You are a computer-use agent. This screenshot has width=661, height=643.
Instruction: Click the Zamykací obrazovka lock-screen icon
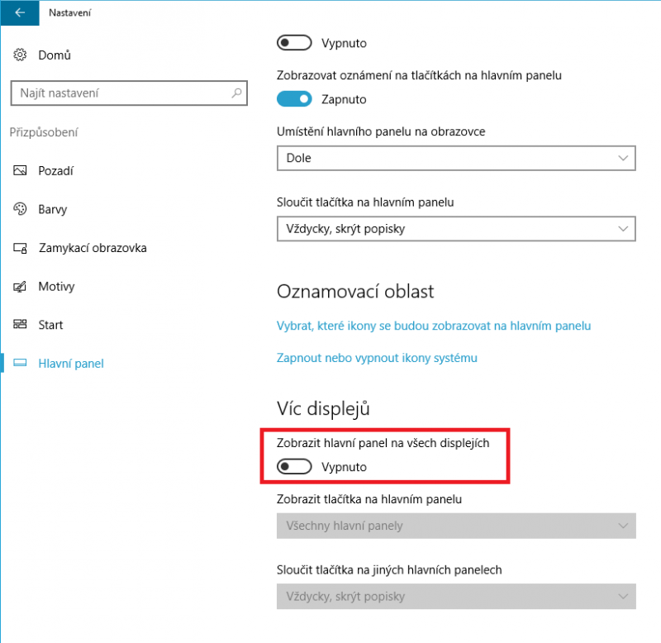[20, 247]
